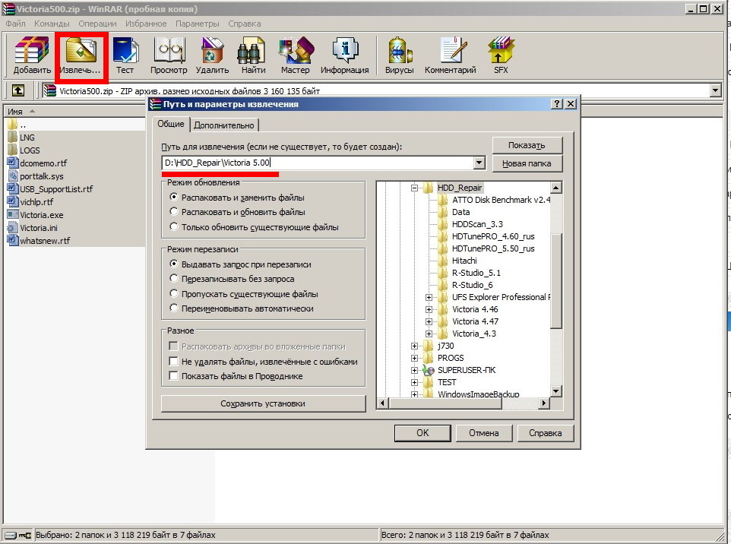
Task: Open the Избранное menu
Action: pos(146,24)
